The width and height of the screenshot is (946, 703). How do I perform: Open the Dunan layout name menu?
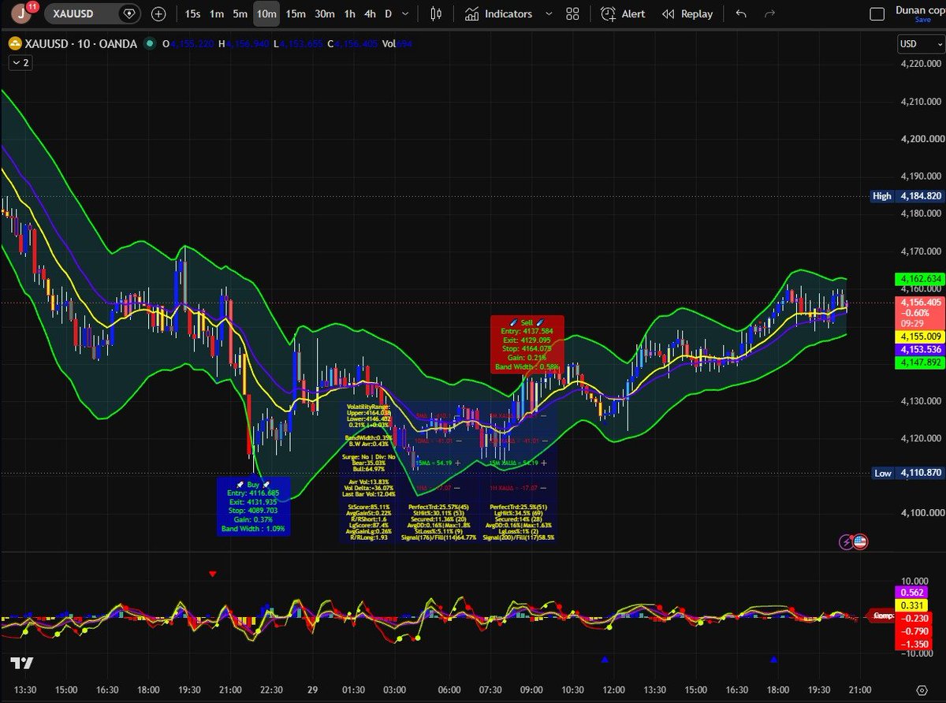click(x=919, y=9)
